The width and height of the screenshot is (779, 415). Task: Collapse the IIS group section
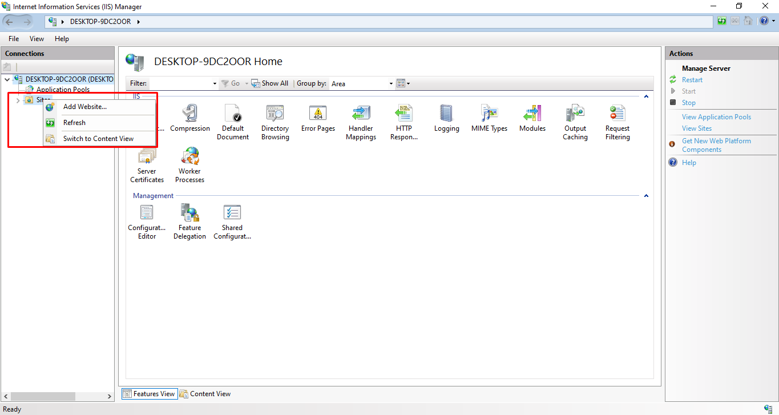pos(646,96)
